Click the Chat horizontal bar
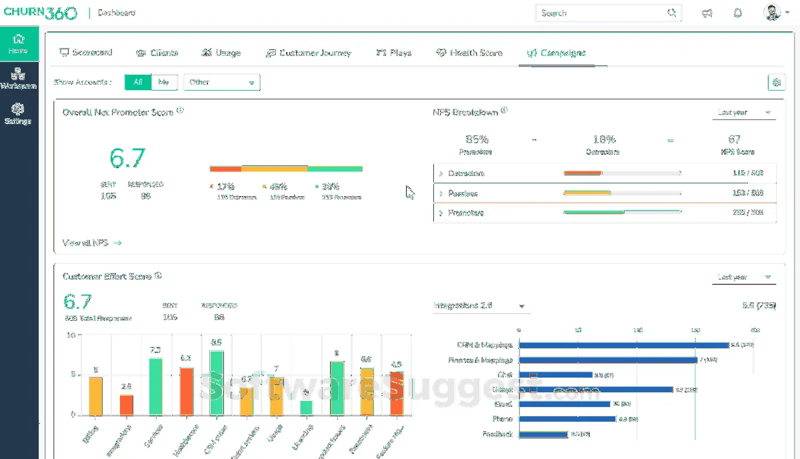Screen dimensions: 800x459 click(555, 374)
